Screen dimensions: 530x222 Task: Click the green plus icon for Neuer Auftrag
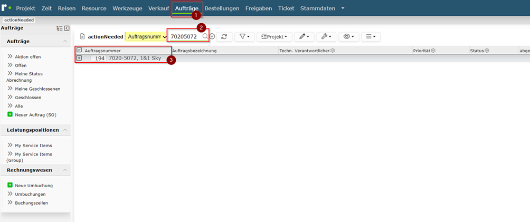tap(10, 114)
